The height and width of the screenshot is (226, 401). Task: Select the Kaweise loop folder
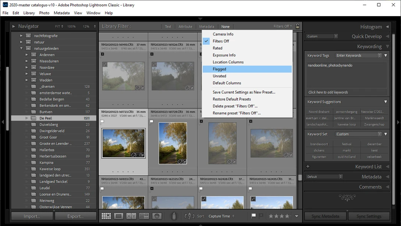(x=54, y=169)
